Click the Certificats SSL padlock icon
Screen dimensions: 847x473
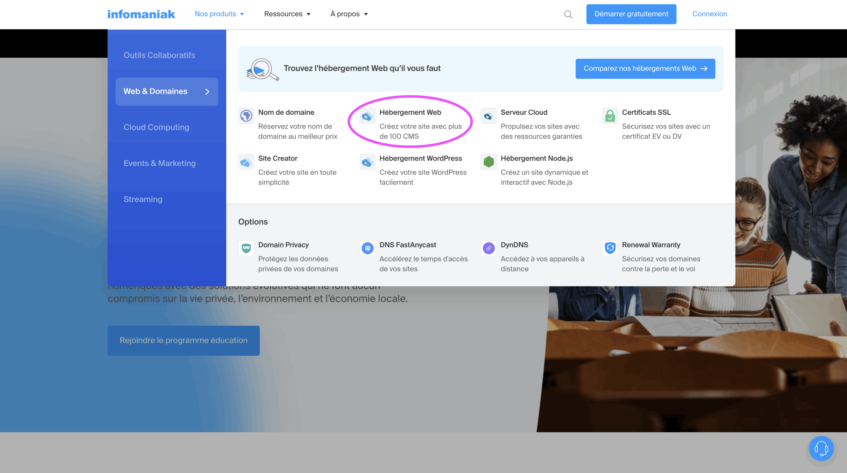[x=610, y=116]
